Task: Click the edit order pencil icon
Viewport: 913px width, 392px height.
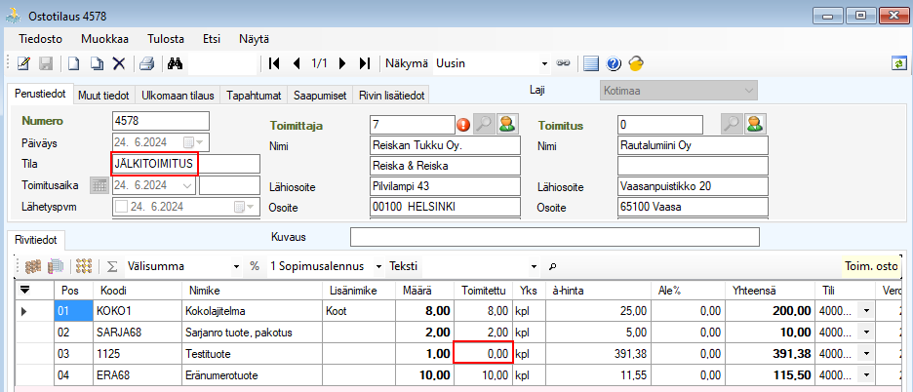Action: click(23, 63)
